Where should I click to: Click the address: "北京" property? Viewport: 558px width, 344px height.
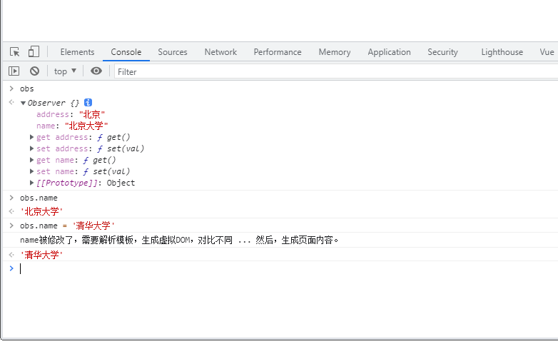point(71,114)
